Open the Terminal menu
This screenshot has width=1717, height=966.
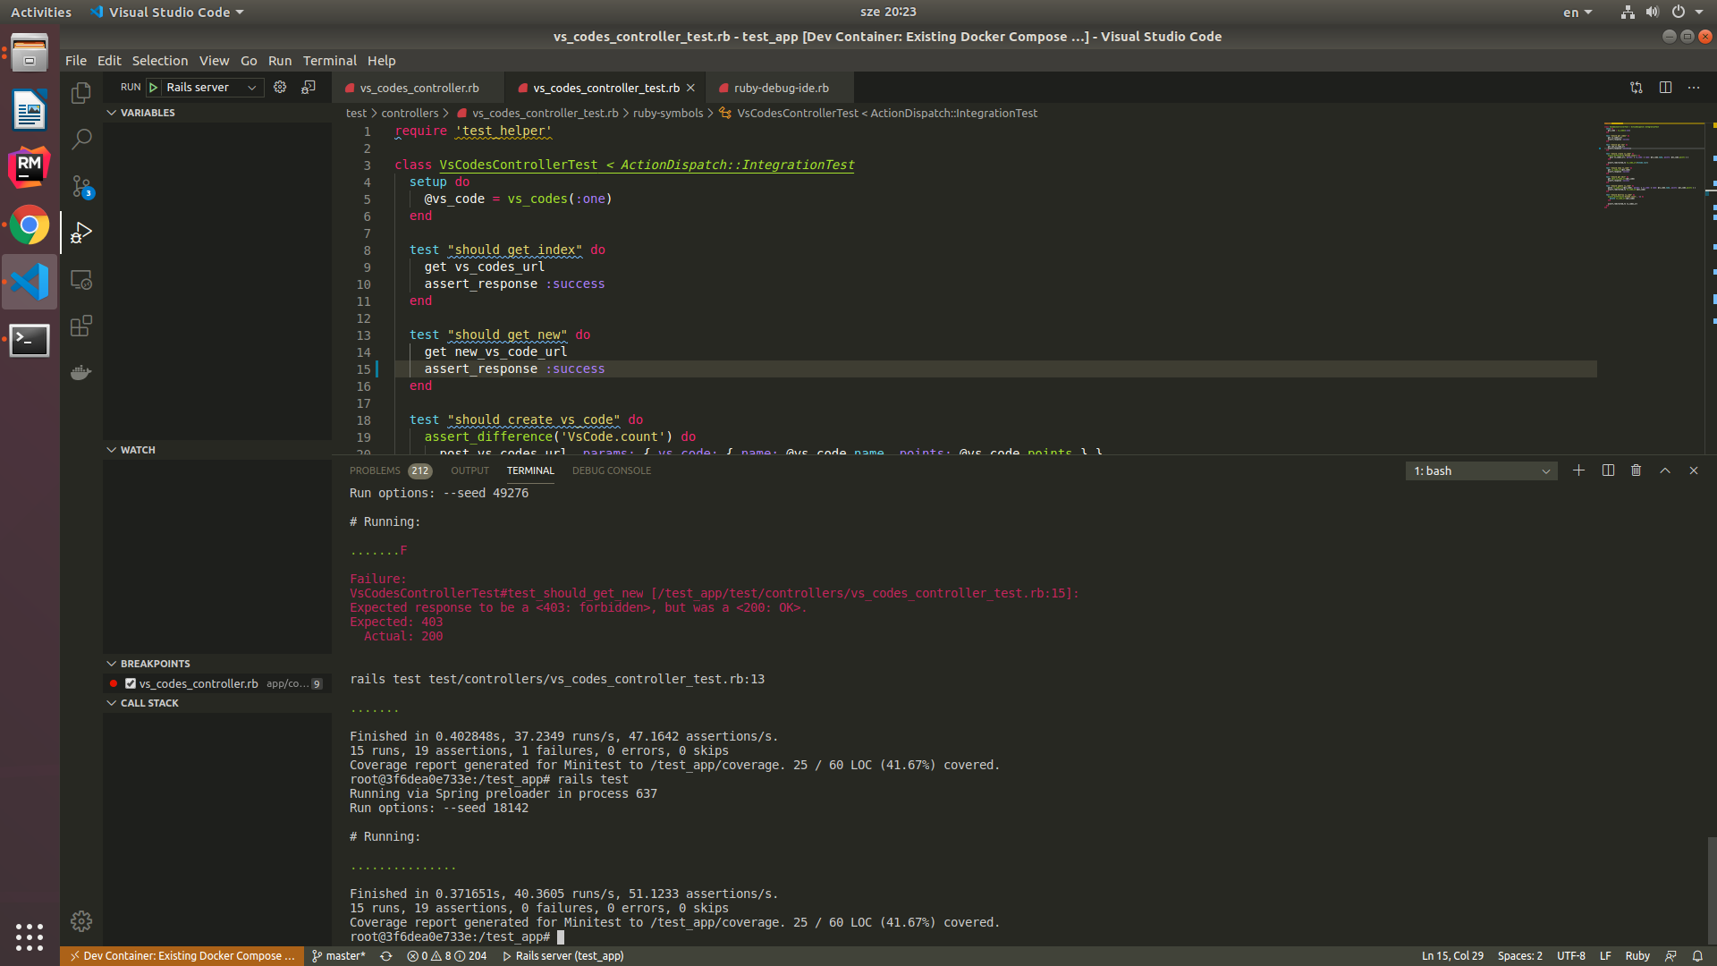pos(329,61)
